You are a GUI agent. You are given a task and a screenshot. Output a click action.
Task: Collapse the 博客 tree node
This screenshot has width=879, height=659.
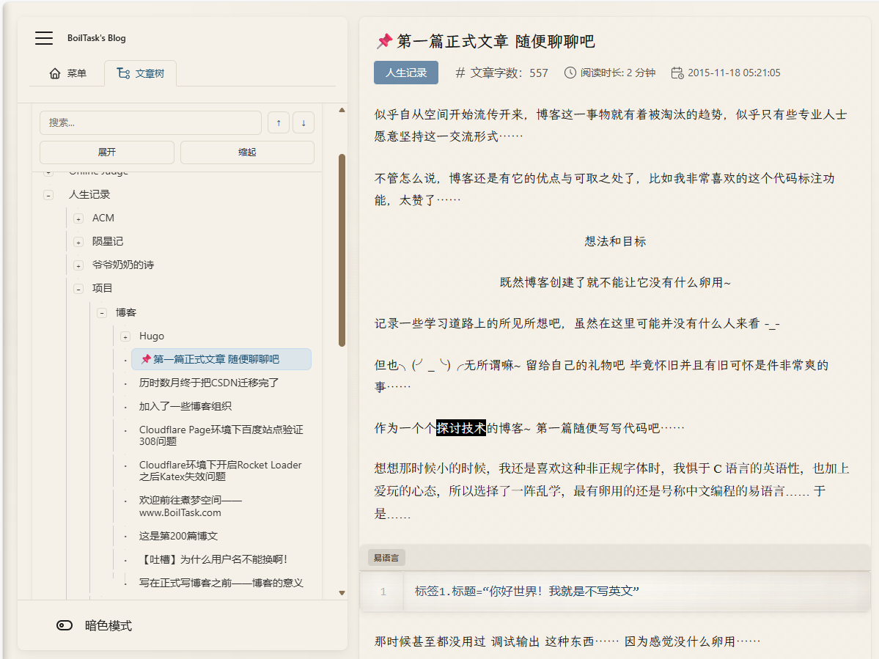pyautogui.click(x=101, y=312)
